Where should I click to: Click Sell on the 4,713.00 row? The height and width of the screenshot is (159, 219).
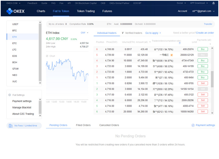pos(203,112)
